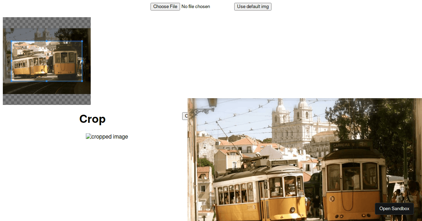The width and height of the screenshot is (422, 221).
Task: Click the crosshair at crop box center
Action: (x=47, y=61)
